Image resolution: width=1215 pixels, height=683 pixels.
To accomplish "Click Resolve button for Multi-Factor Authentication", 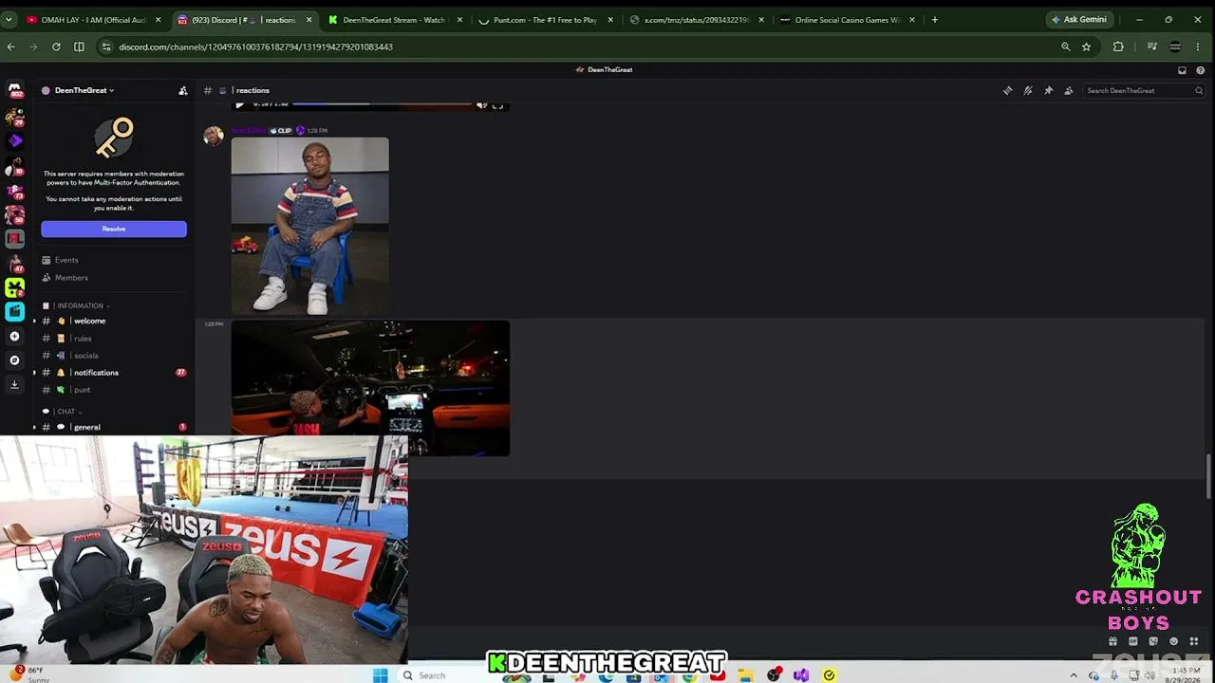I will click(114, 229).
